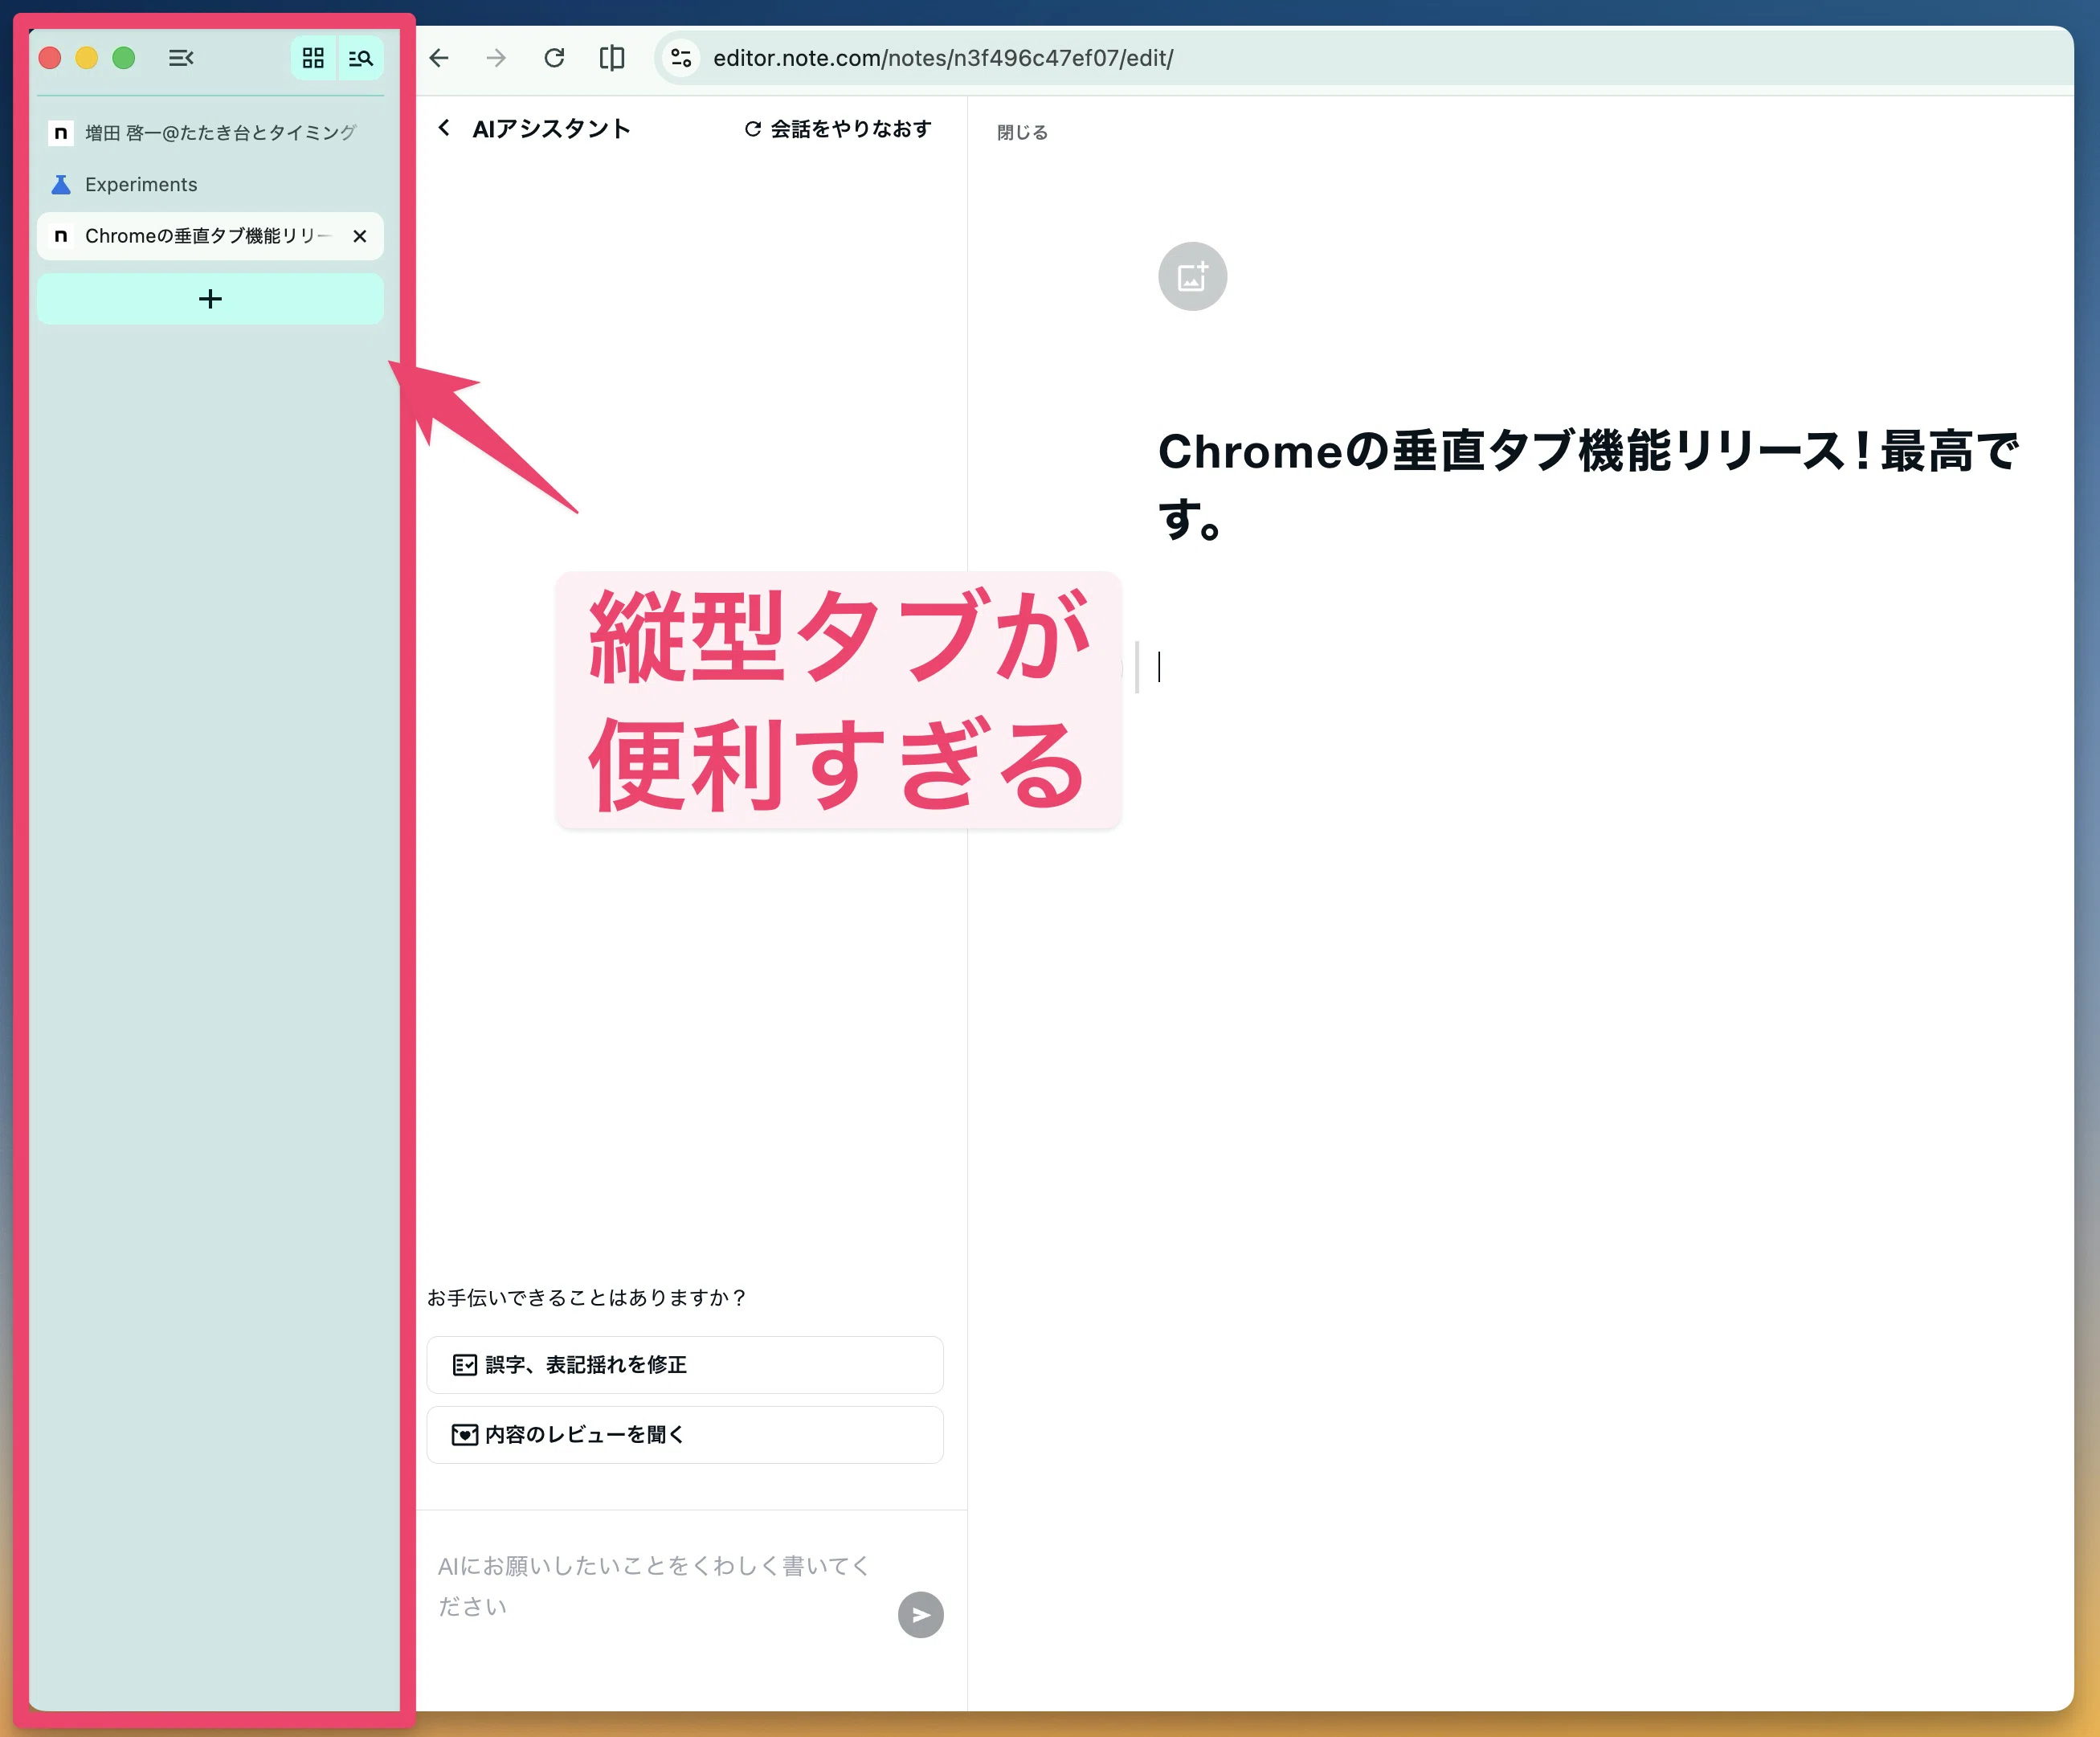Focus the AI request text field
Viewport: 2100px width, 1737px height.
tap(655, 1586)
